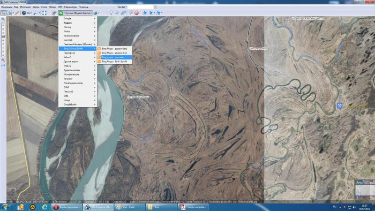Image resolution: width=375 pixels, height=211 pixels.
Task: Click the first blue GPS star icon
Action: 144,13
